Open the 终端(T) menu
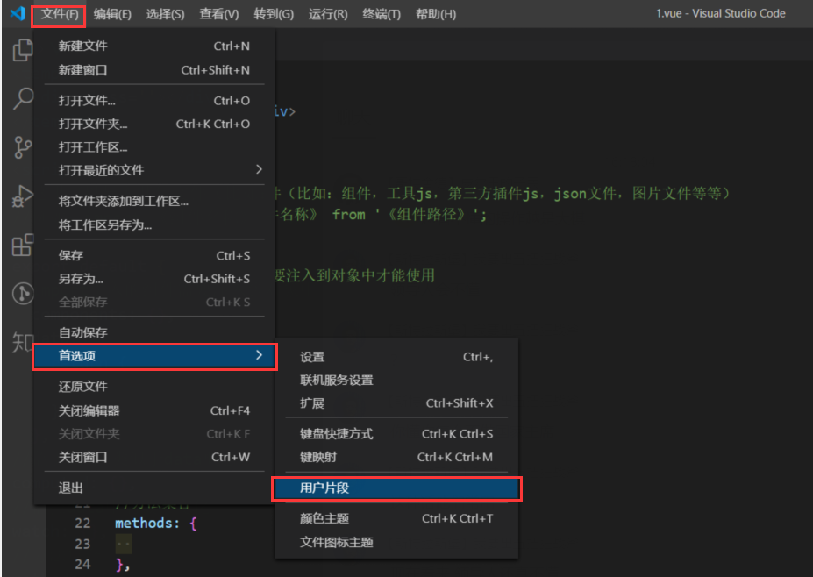This screenshot has width=813, height=577. pos(382,14)
